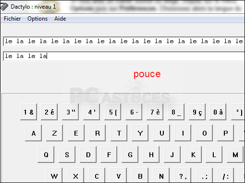Viewport: 245px width, 183px height.
Task: Click the '9 ç' key
Action: 197,112
